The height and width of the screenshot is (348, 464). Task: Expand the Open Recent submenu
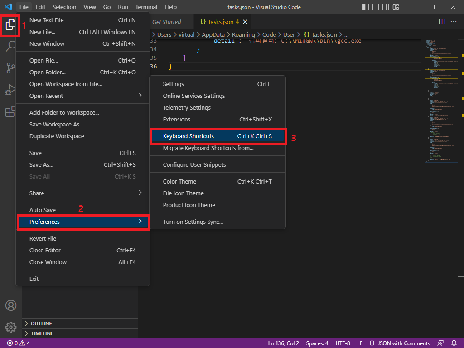[83, 96]
